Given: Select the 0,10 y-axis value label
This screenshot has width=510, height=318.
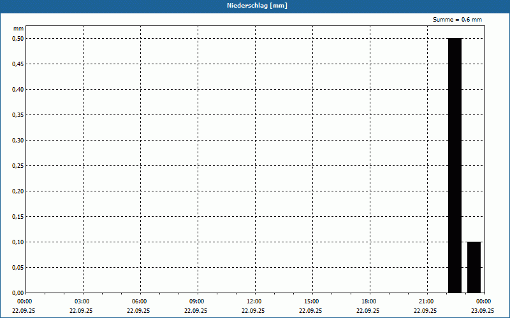Looking at the screenshot, I should pos(18,242).
